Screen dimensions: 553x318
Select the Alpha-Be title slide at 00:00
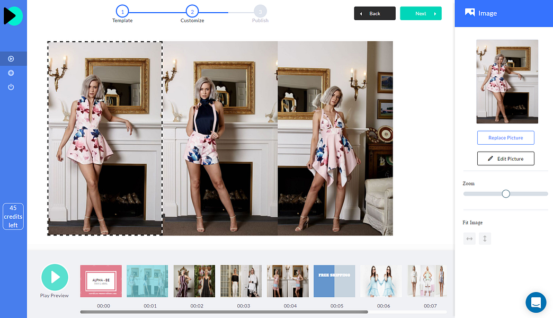point(101,281)
